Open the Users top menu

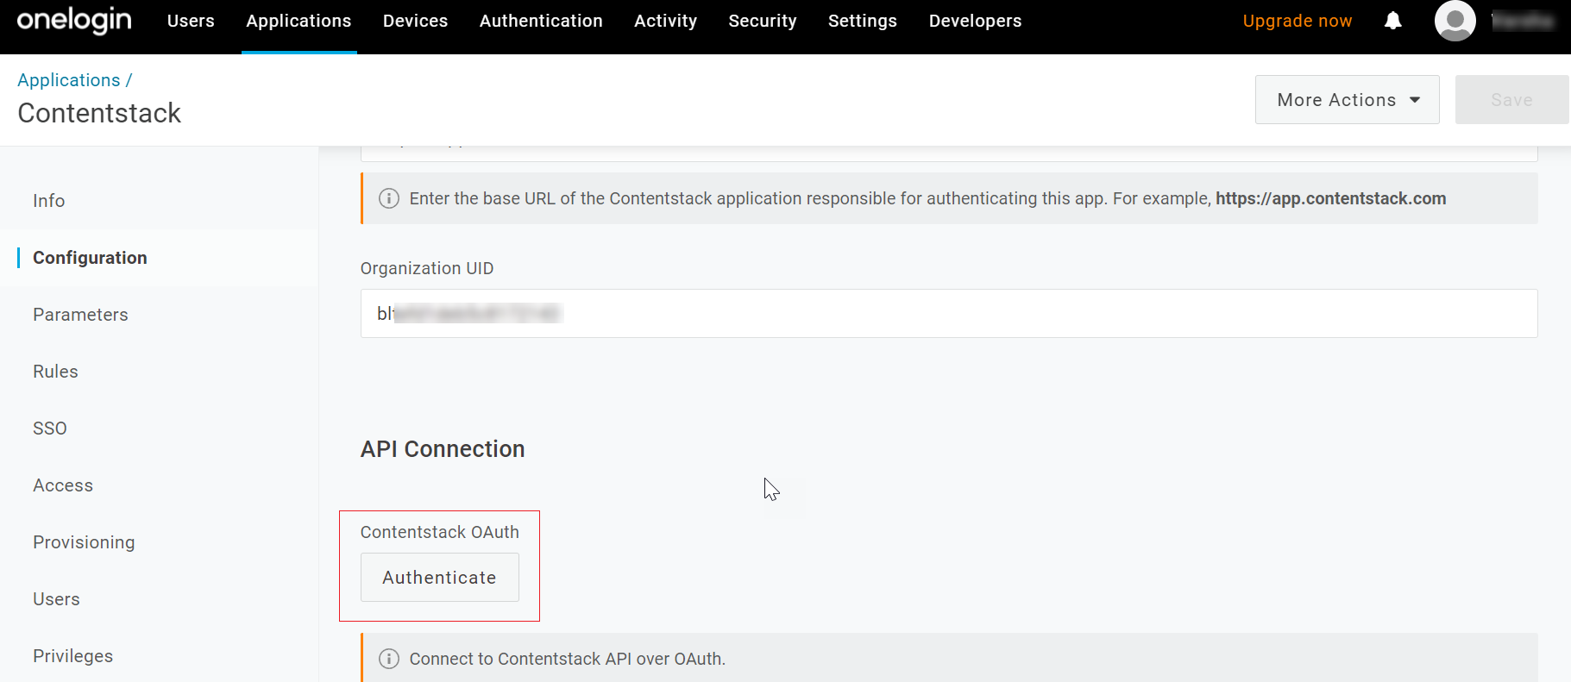tap(191, 21)
